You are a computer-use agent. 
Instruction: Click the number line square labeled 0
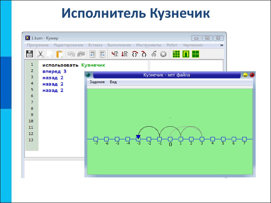pos(170,139)
